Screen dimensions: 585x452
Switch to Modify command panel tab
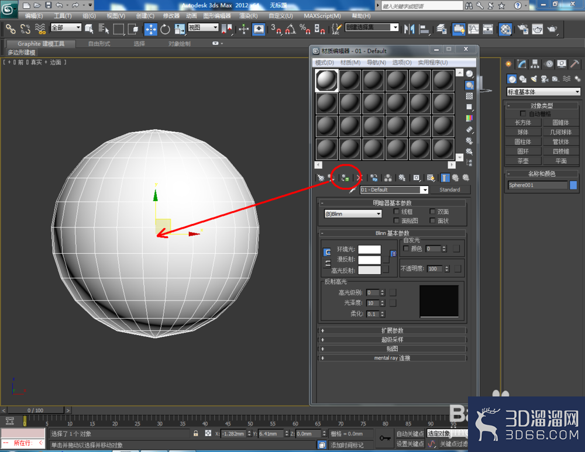pyautogui.click(x=522, y=64)
